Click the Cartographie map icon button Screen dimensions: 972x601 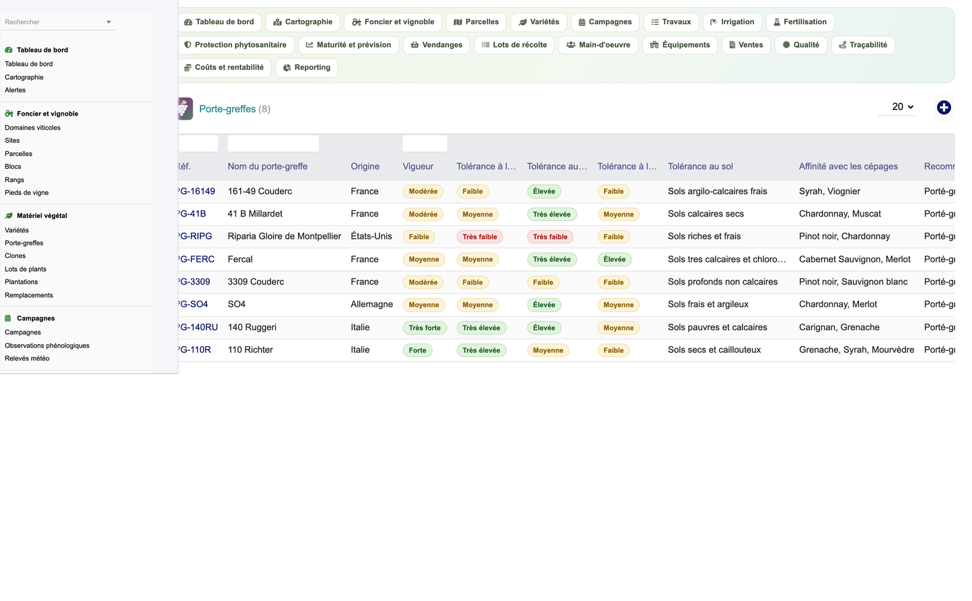(277, 22)
